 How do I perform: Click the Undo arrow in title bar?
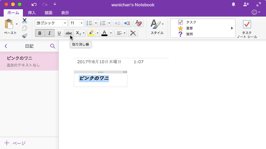pos(34,5)
